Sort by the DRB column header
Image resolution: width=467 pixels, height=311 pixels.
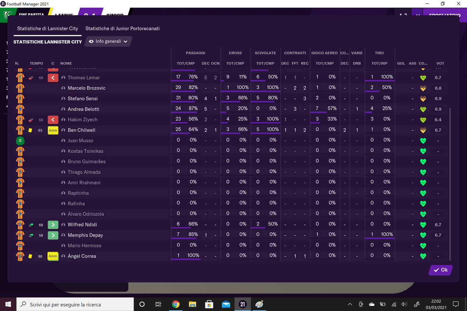tap(357, 63)
